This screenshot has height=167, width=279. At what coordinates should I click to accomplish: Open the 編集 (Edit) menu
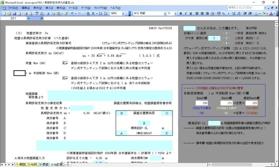coord(26,8)
